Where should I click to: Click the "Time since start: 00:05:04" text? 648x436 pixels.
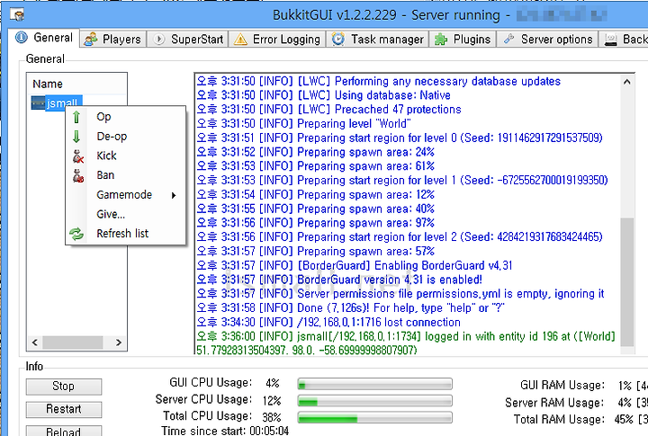click(x=225, y=431)
